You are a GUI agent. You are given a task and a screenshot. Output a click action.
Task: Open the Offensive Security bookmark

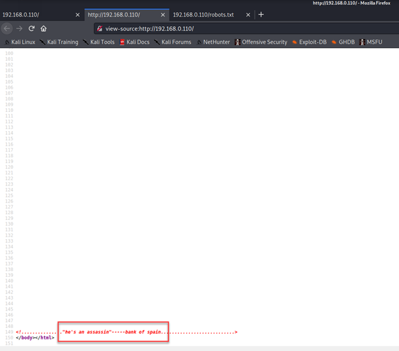(x=261, y=42)
